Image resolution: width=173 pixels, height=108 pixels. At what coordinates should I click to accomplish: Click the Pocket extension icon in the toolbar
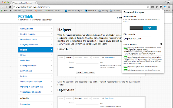pos(152,7)
